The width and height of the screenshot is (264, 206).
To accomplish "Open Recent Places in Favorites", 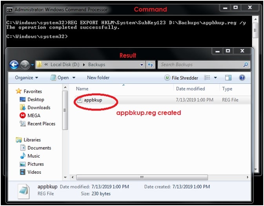I will point(42,124).
